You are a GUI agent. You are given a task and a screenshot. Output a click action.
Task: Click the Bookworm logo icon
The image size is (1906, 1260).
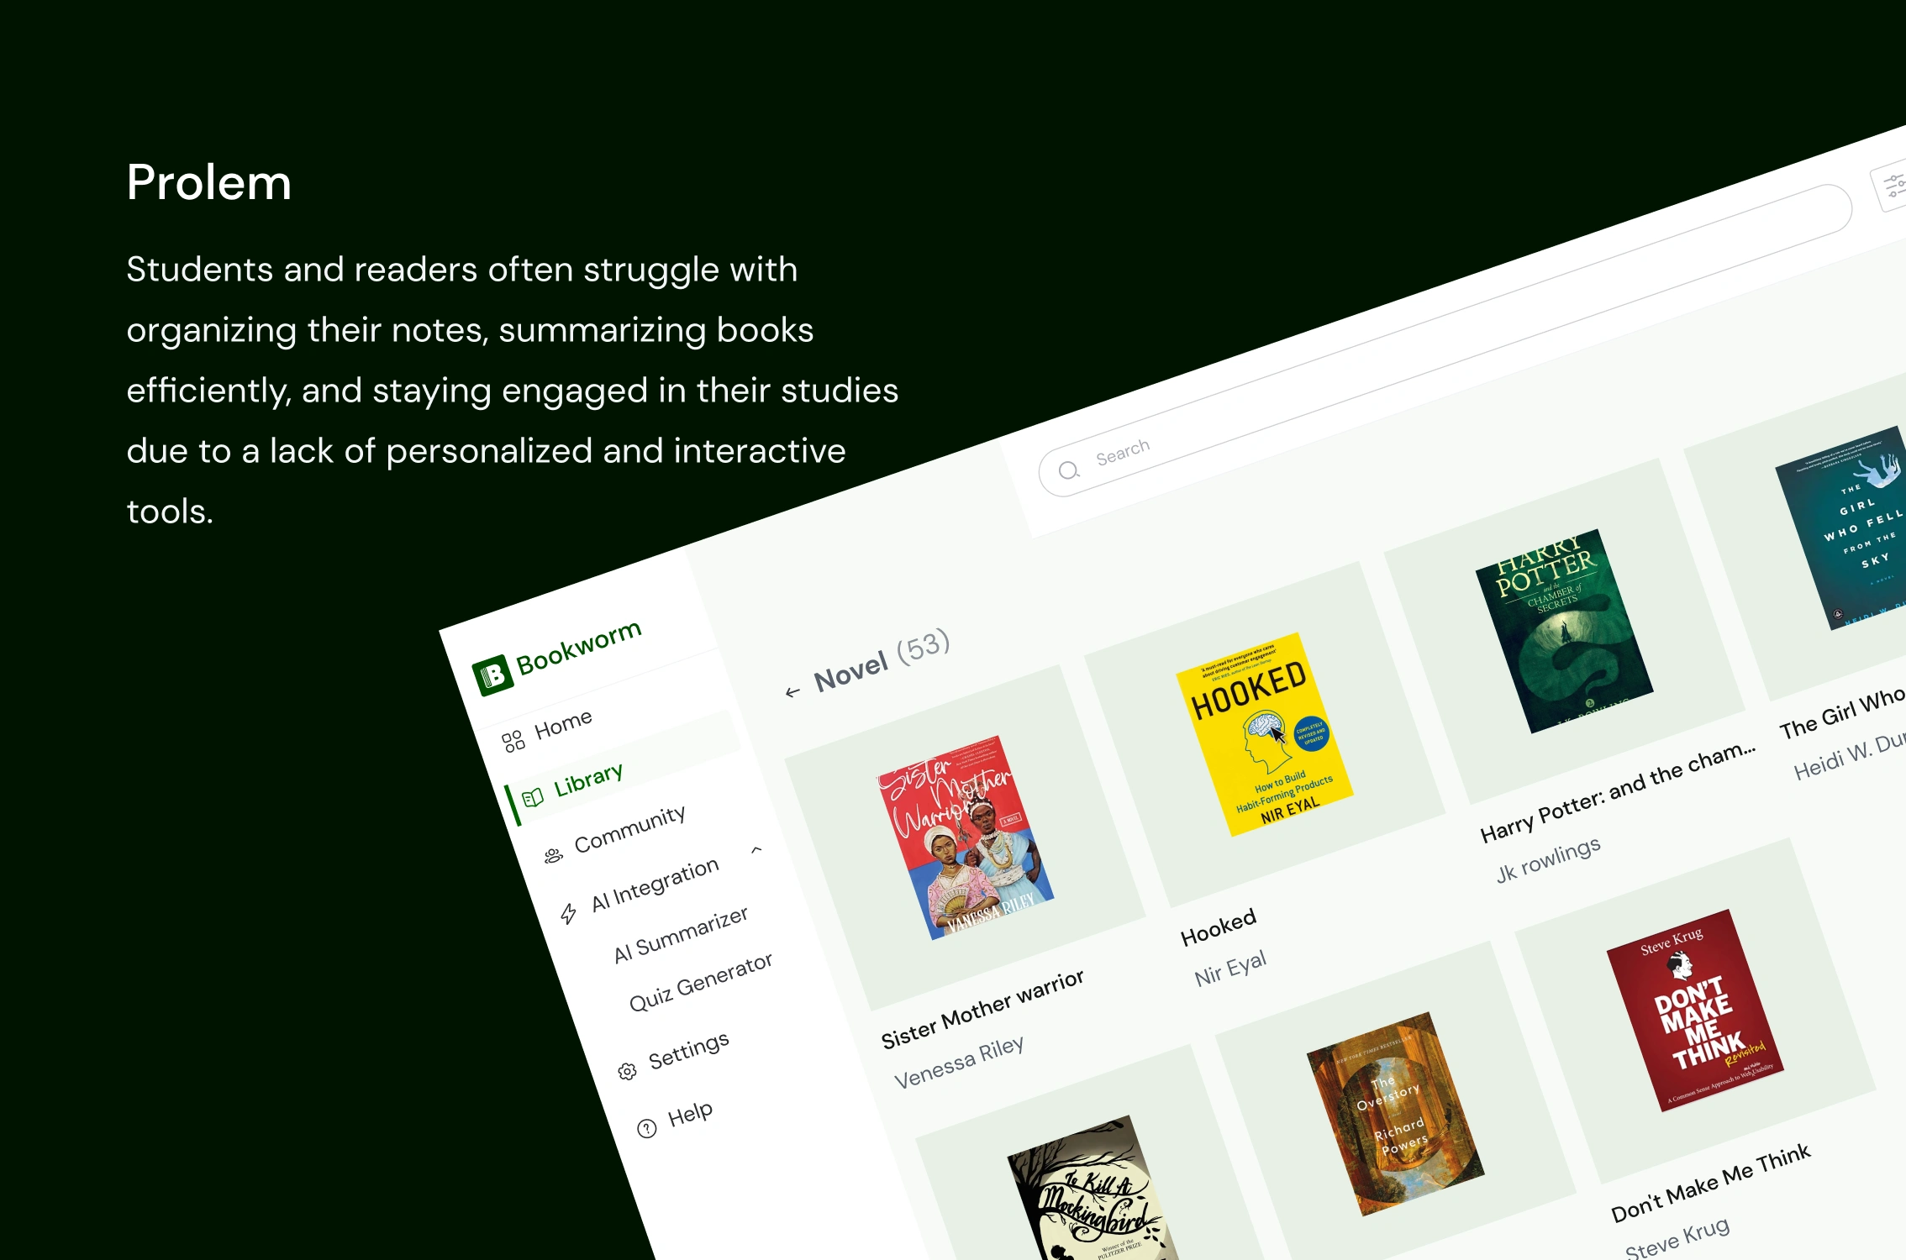492,675
